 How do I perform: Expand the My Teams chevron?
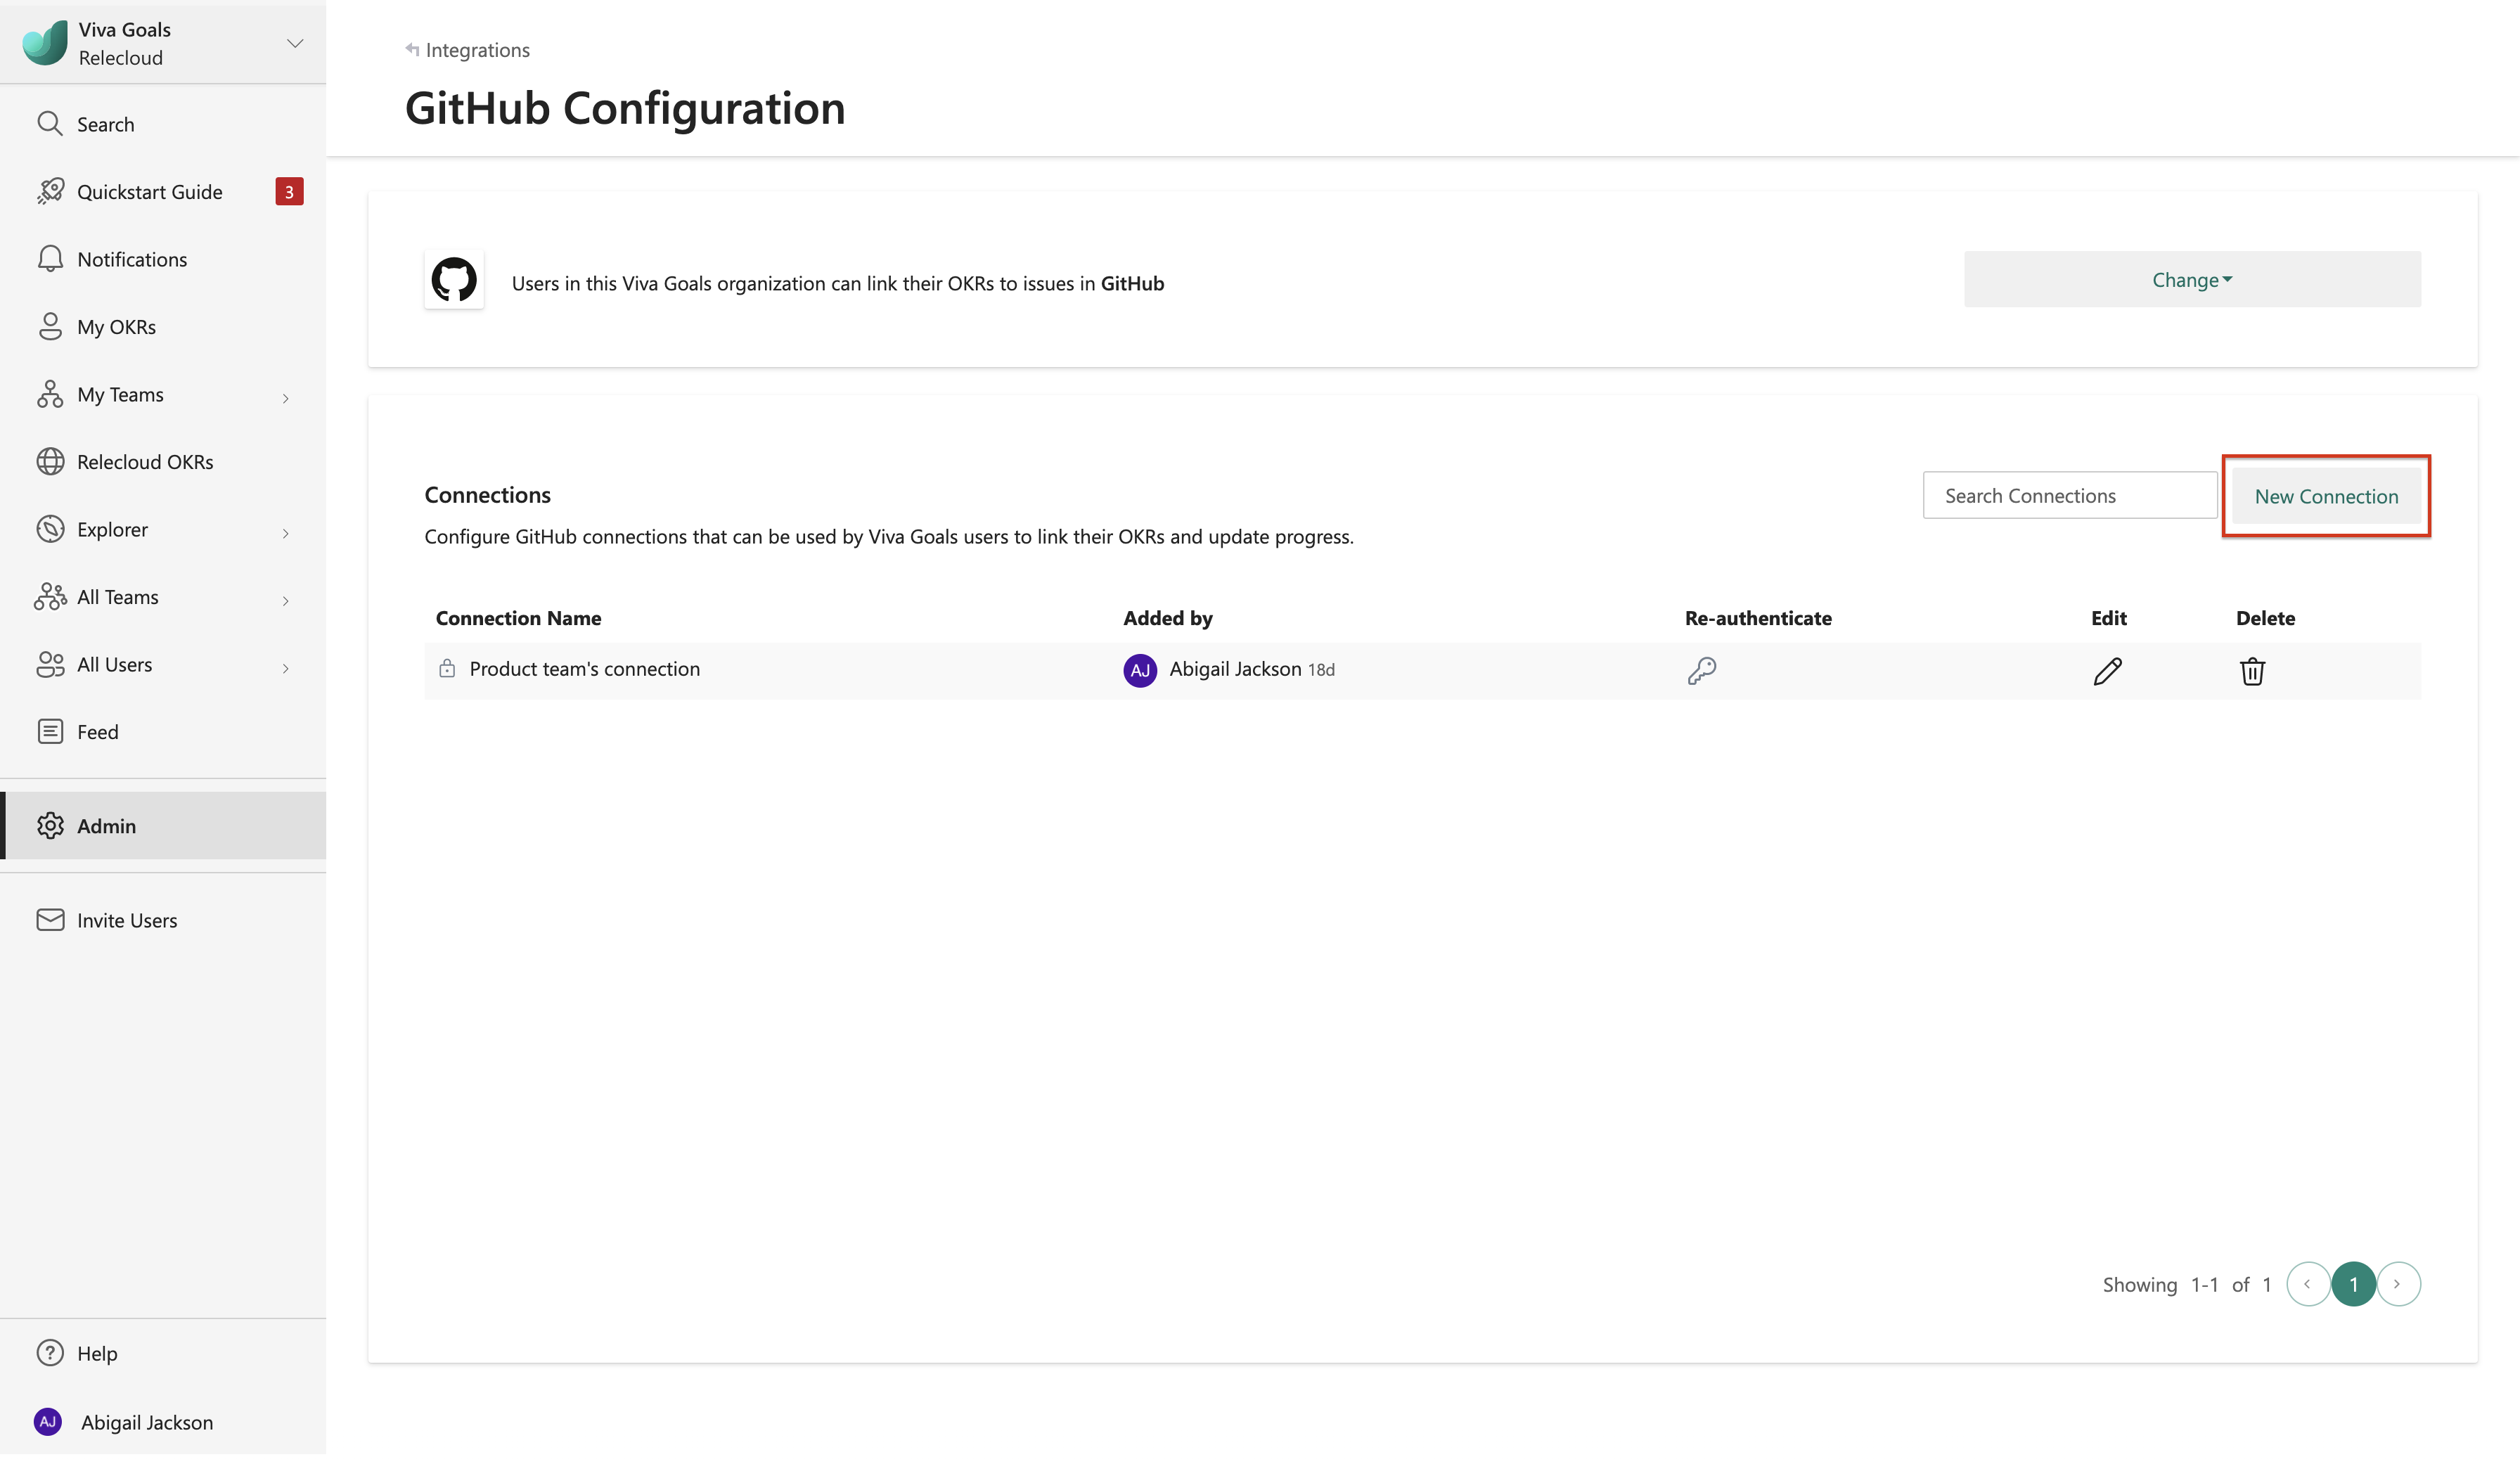pos(286,398)
